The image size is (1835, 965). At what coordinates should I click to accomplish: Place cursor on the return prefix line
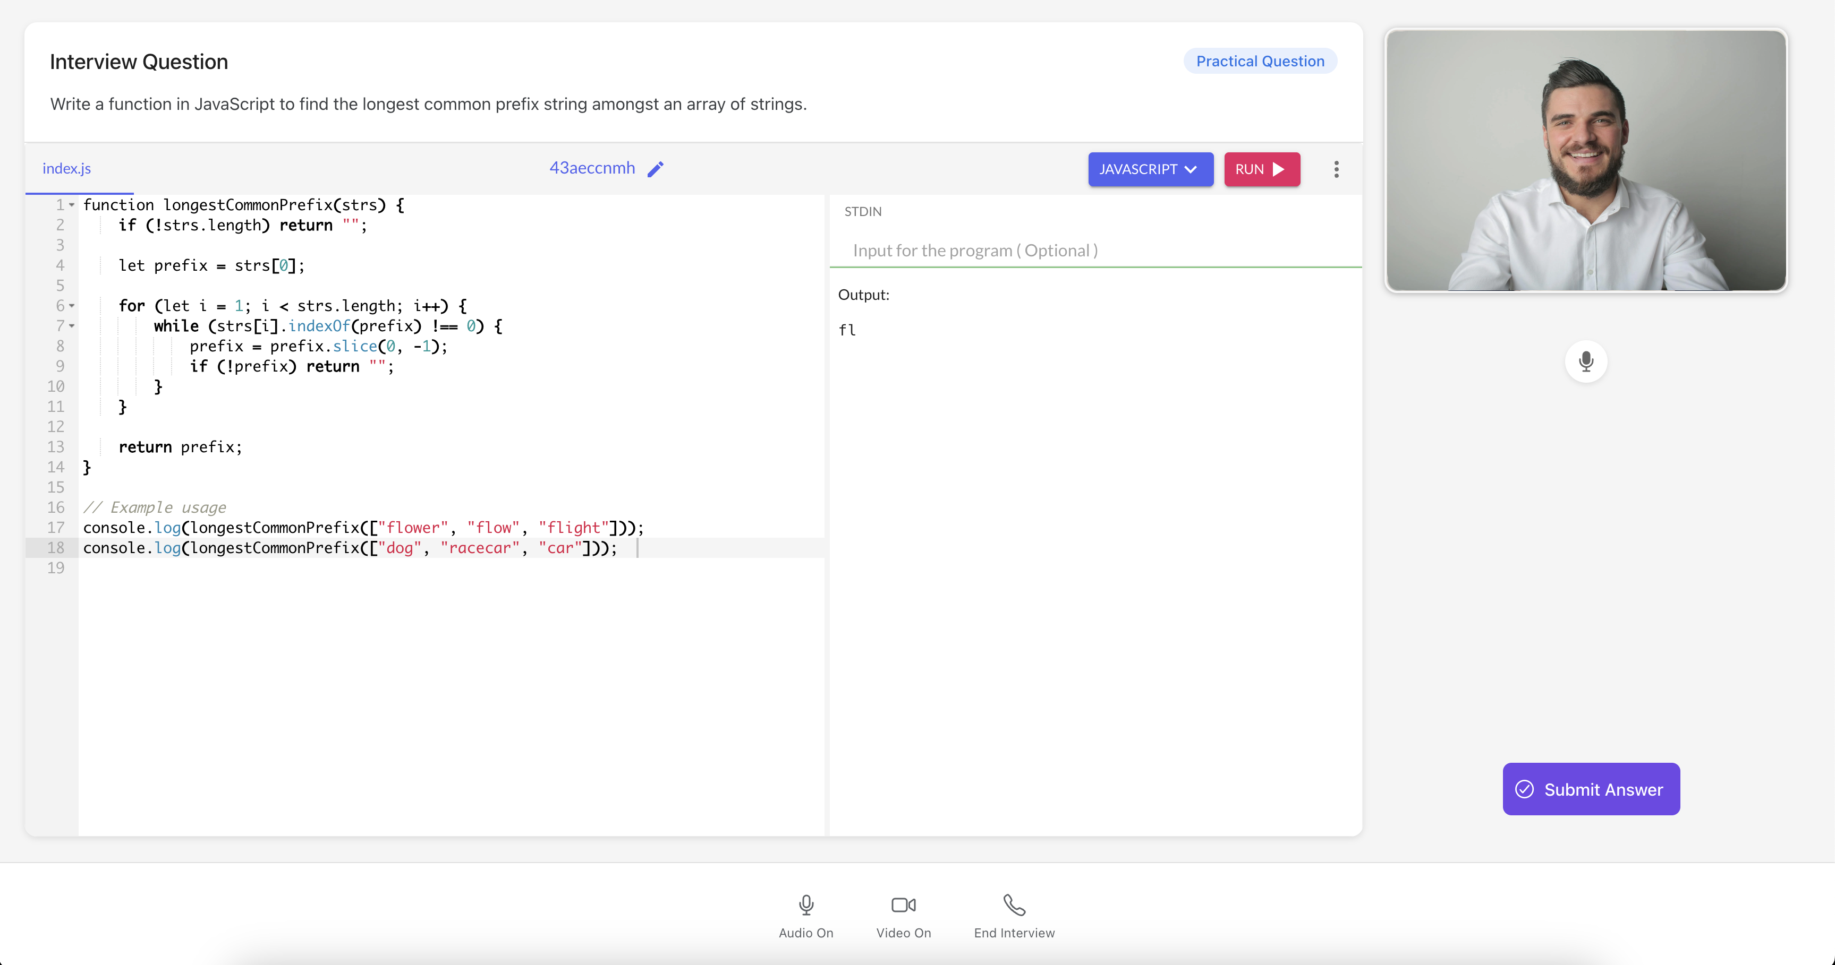(x=181, y=447)
